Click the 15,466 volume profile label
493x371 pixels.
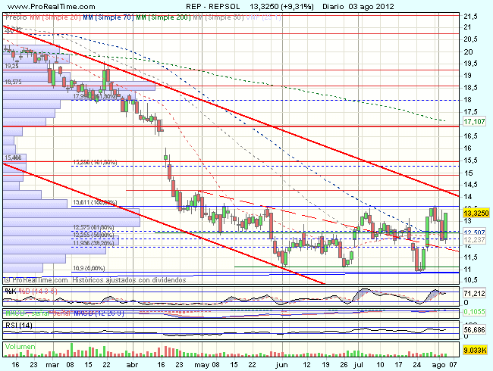click(x=13, y=157)
